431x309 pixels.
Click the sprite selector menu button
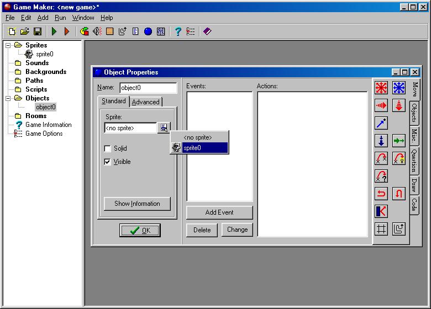(x=164, y=128)
